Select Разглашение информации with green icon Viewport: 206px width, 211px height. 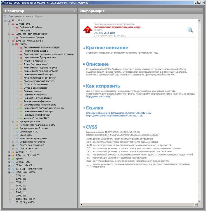[37, 115]
